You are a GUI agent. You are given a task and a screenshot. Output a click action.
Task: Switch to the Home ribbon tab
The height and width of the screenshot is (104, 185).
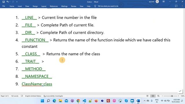12,6
